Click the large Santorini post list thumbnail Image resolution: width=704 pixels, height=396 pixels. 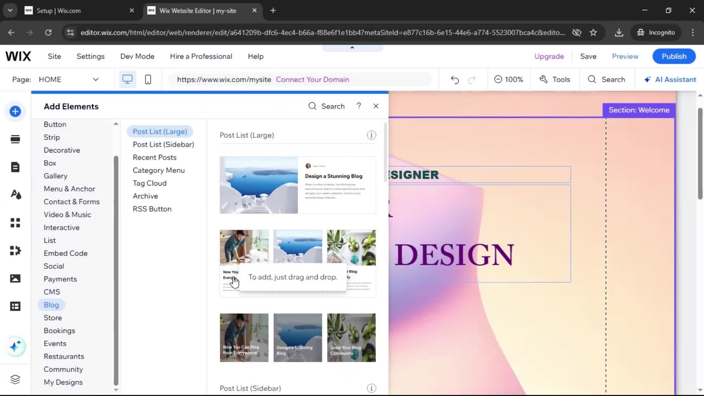(x=298, y=185)
